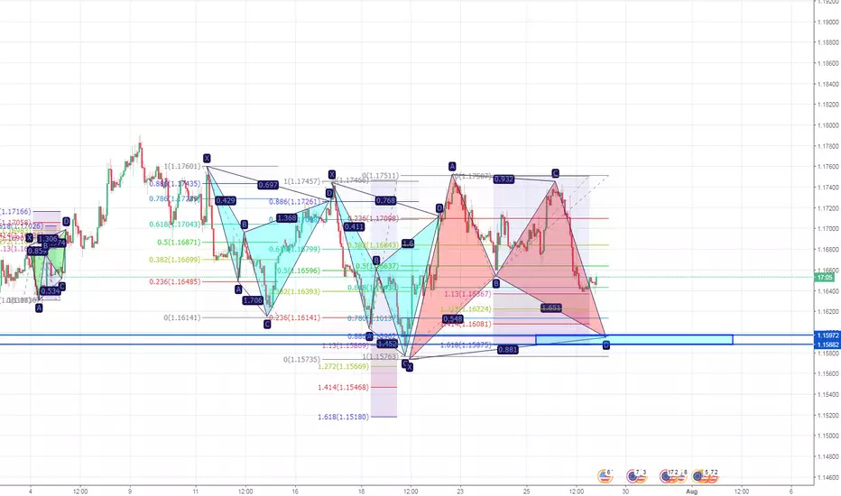Click the C point label below the 1.706 ratio
Screen dimensions: 841x496
pyautogui.click(x=267, y=325)
